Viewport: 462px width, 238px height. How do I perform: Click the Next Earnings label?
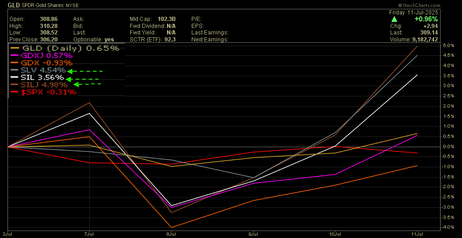210,40
